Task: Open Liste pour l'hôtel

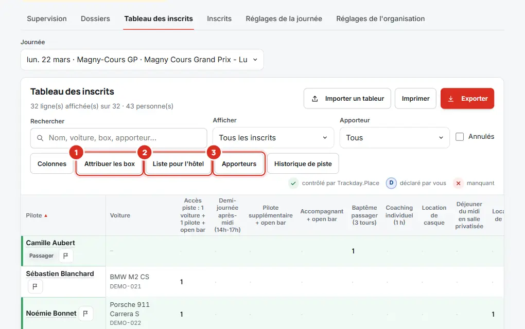Action: coord(178,164)
